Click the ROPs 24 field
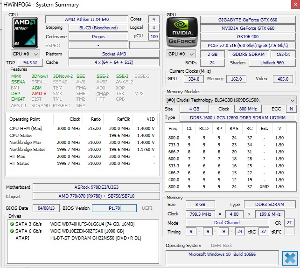This screenshot has width=300, height=268. pyautogui.click(x=212, y=63)
